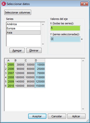90x123 pixels.
Task: Click cell 60000 in column C
Action: click(30, 69)
